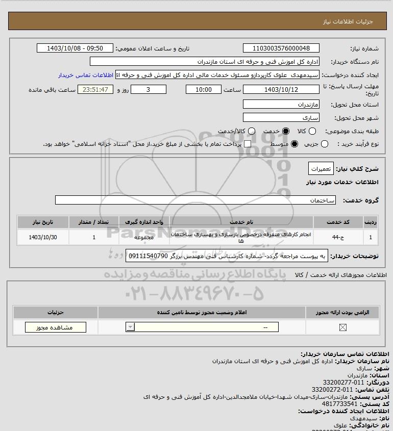
Task: Click the واحد اندازه گیری column header
Action: click(x=144, y=222)
